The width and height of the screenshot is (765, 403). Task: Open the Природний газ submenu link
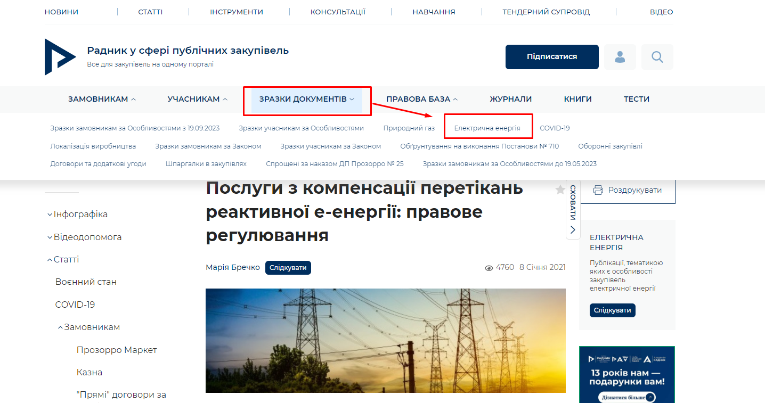[409, 128]
